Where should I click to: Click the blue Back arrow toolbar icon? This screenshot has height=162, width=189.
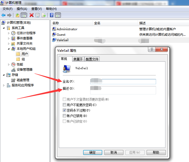[3, 15]
